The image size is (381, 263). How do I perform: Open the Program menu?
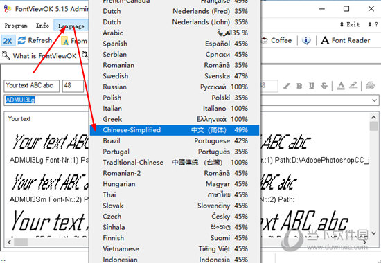16,26
